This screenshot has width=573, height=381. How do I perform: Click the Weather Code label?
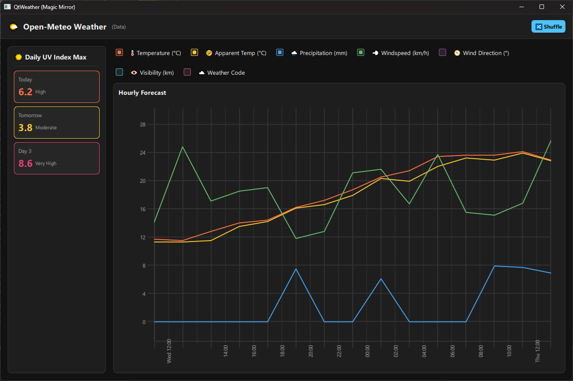point(226,72)
